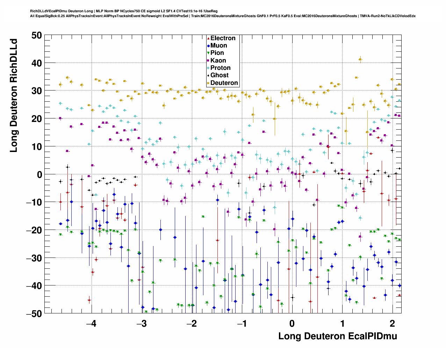Select the cyan Proton legend marker

click(x=208, y=68)
